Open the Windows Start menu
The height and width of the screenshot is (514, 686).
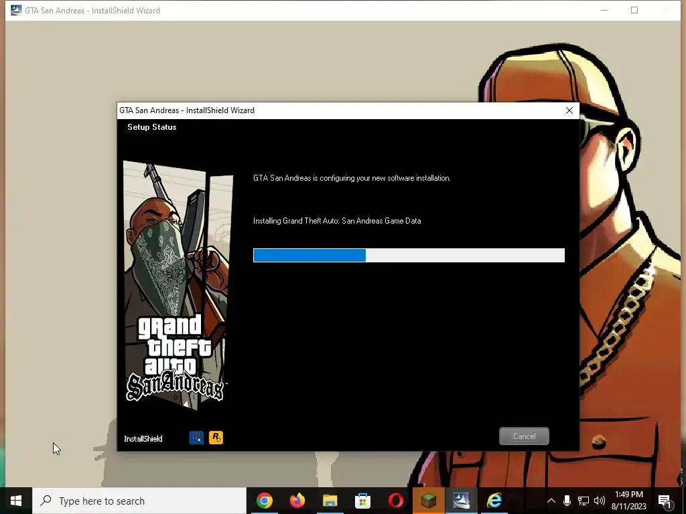16,501
